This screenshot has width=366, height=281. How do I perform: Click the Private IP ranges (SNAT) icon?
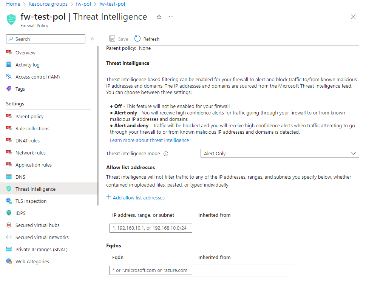coord(9,249)
